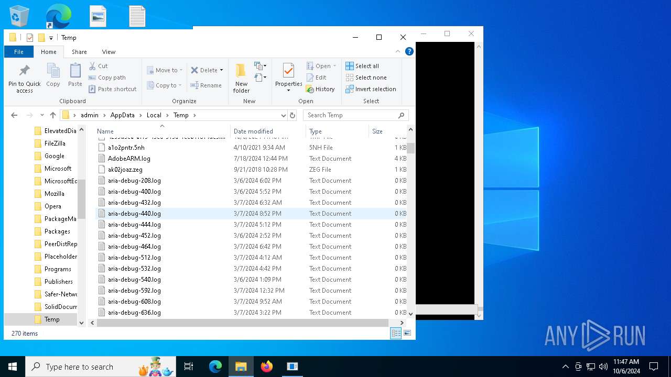This screenshot has width=671, height=377.
Task: Click Copy path in the ribbon
Action: (107, 77)
